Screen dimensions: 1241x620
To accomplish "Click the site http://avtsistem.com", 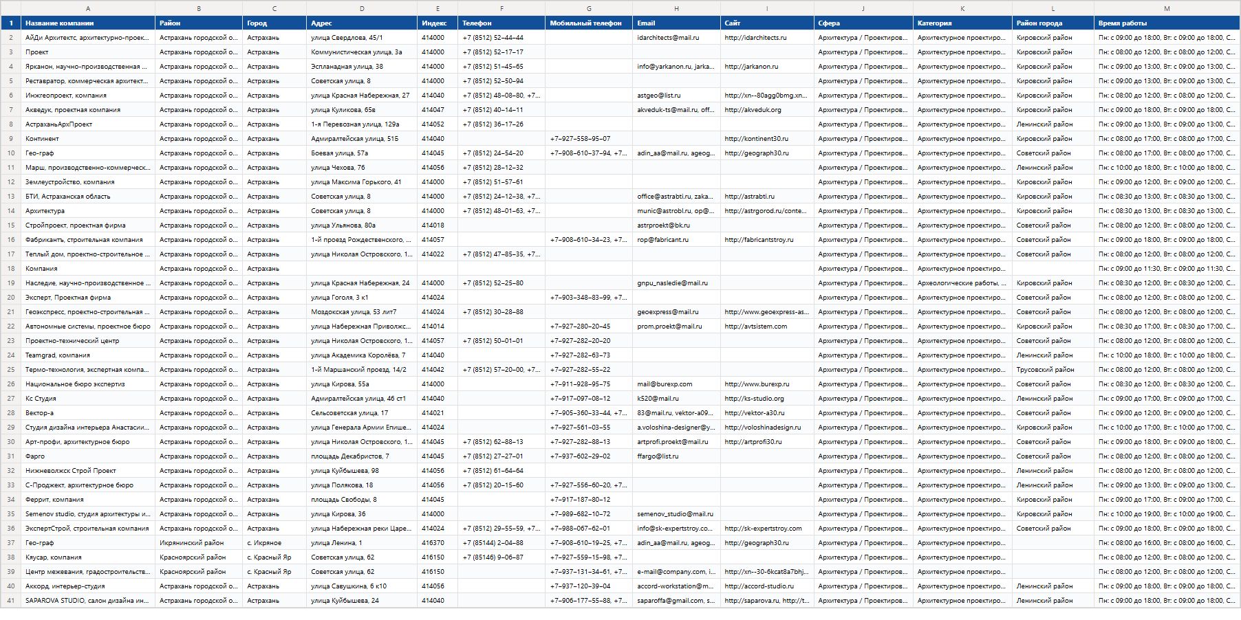I will point(767,326).
